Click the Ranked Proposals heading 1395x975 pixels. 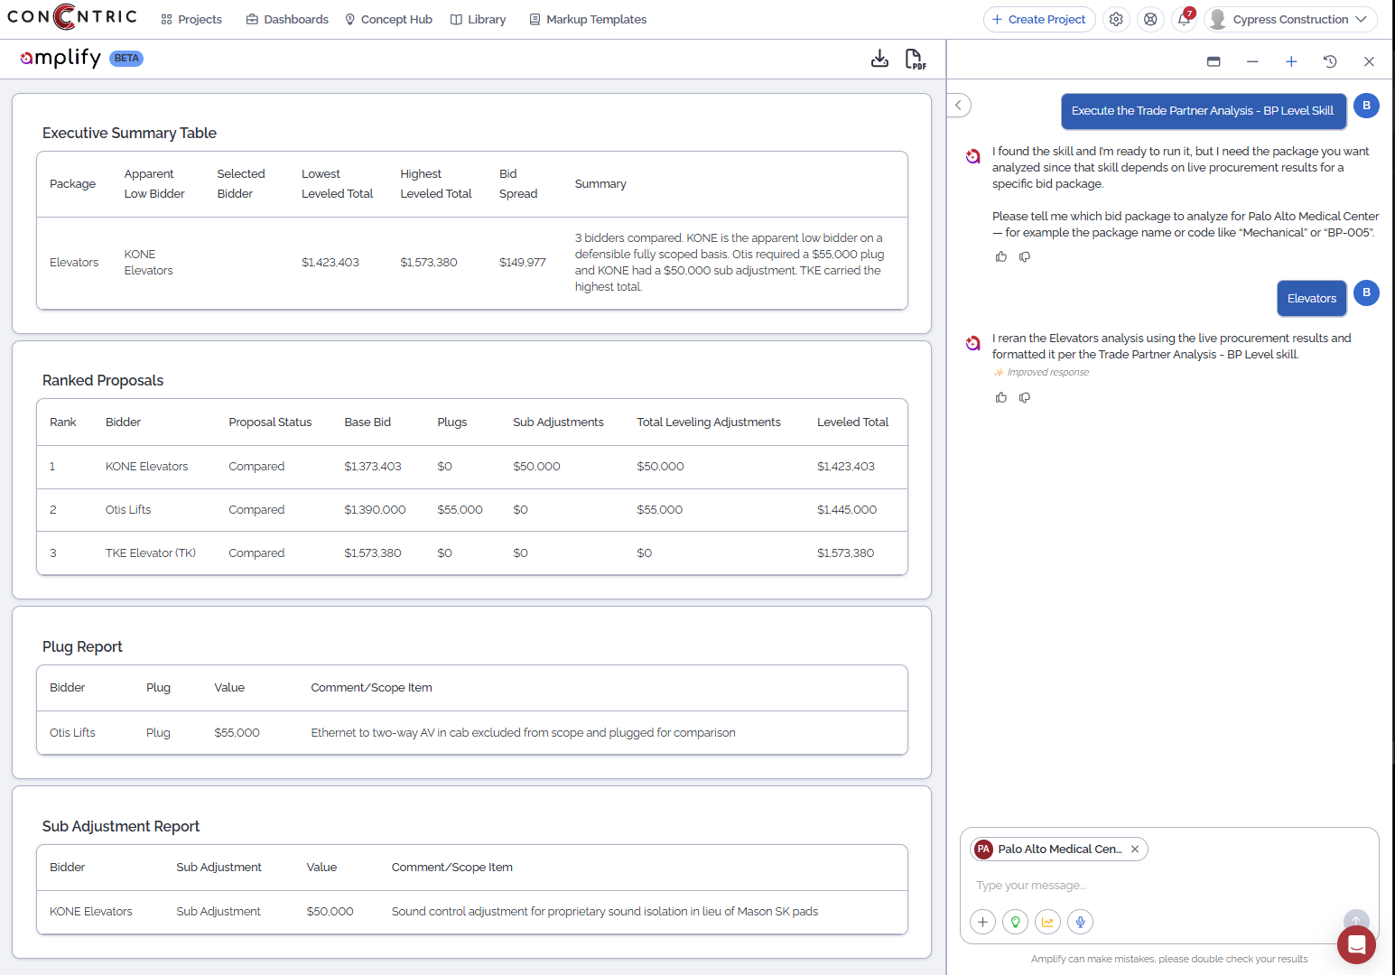(x=103, y=381)
